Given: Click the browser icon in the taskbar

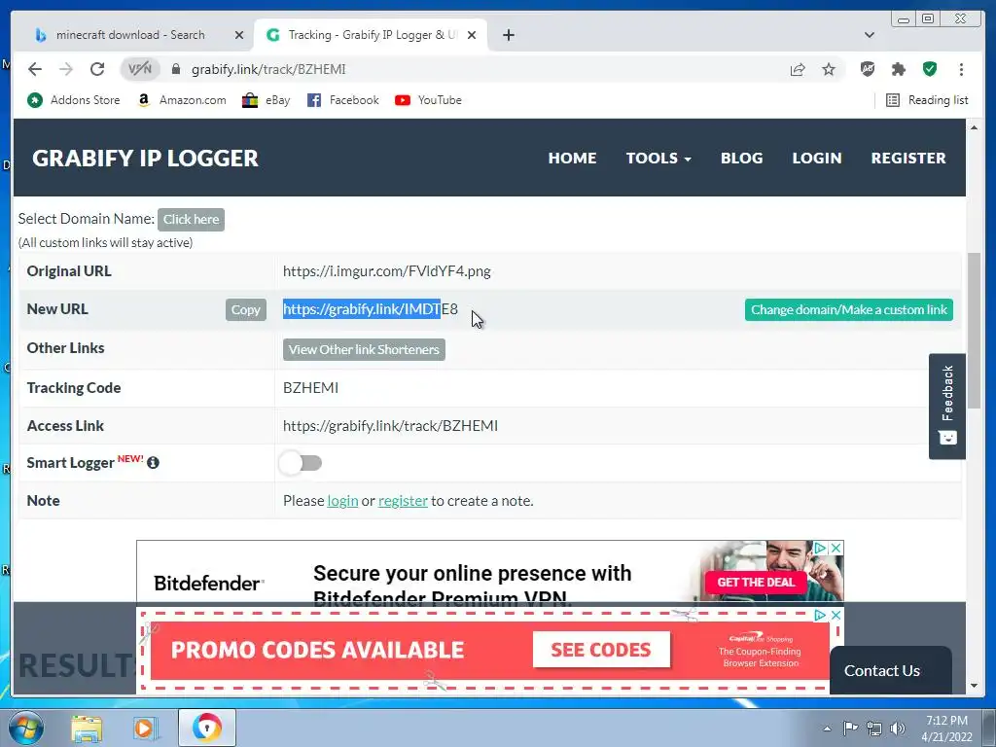Looking at the screenshot, I should point(206,728).
